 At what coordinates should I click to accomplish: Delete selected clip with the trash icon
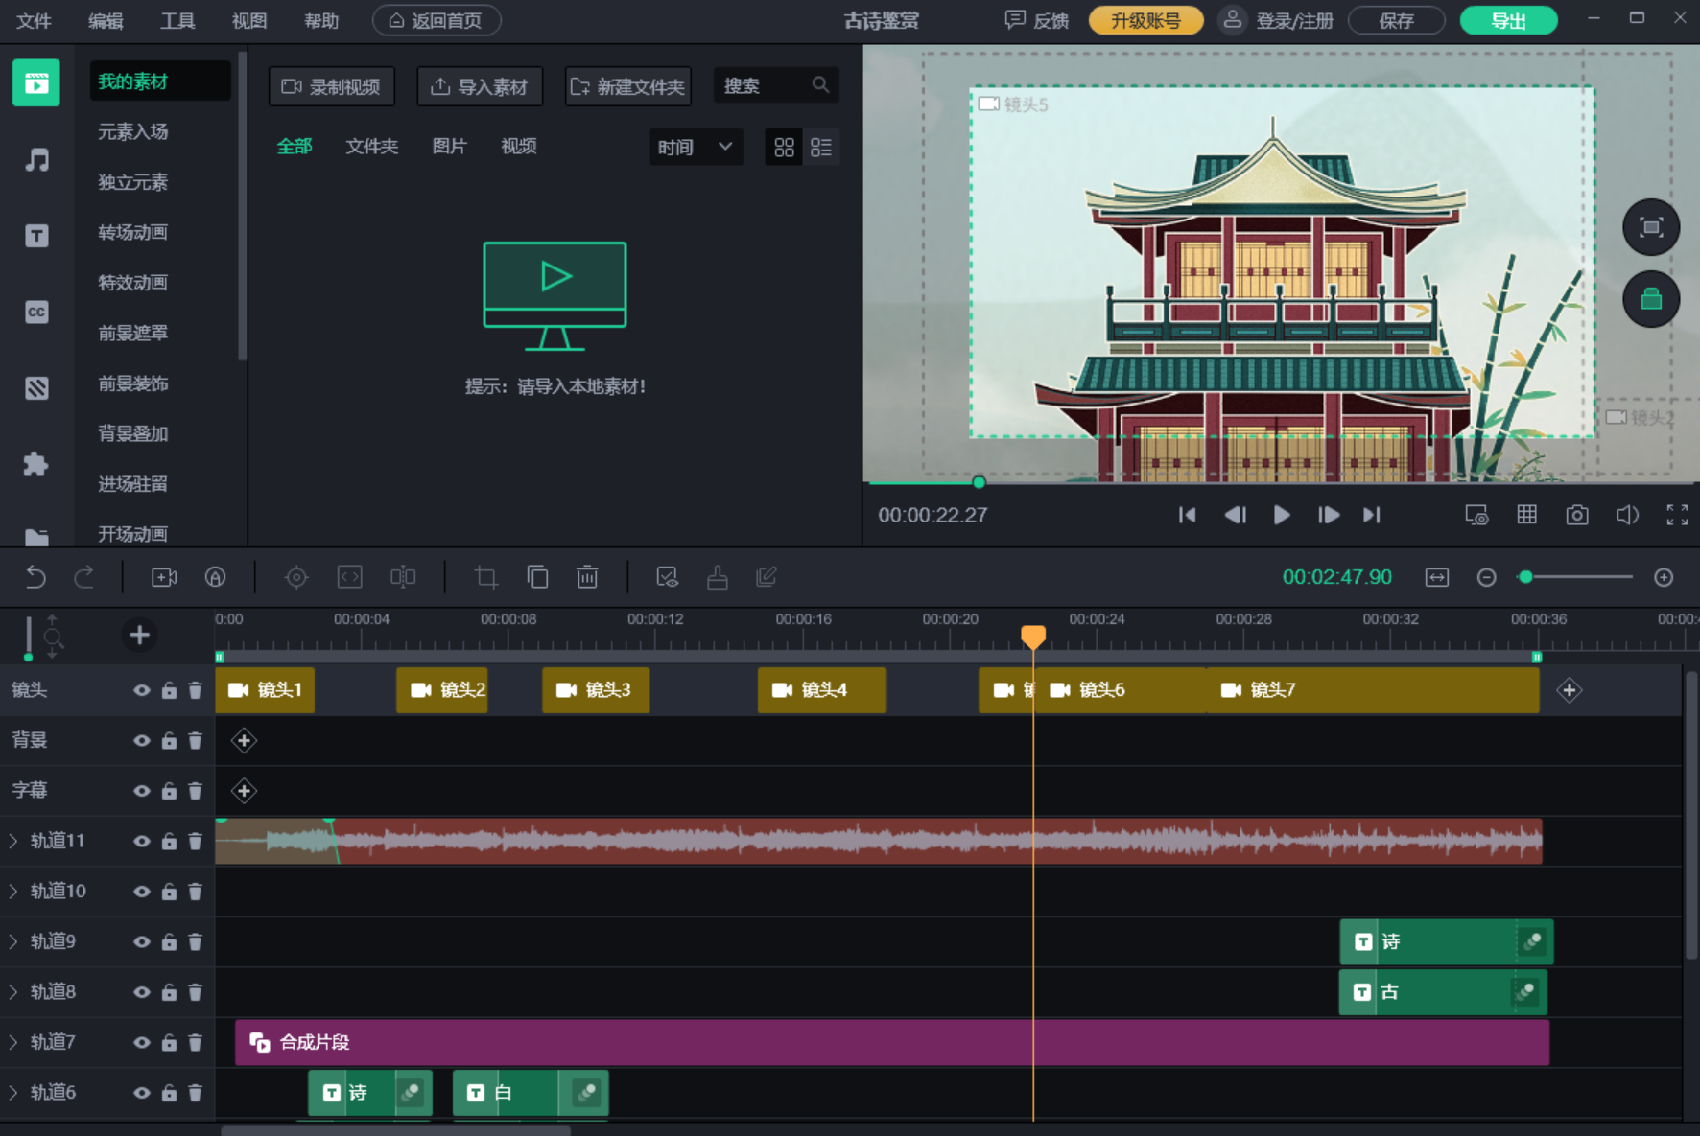587,576
